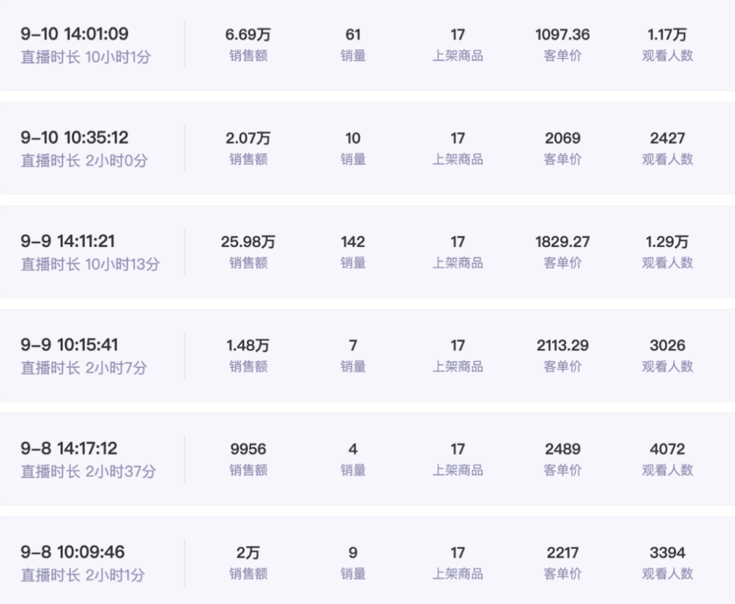Screen dimensions: 735x604
Task: Click the 3394 viewer count
Action: coord(667,552)
